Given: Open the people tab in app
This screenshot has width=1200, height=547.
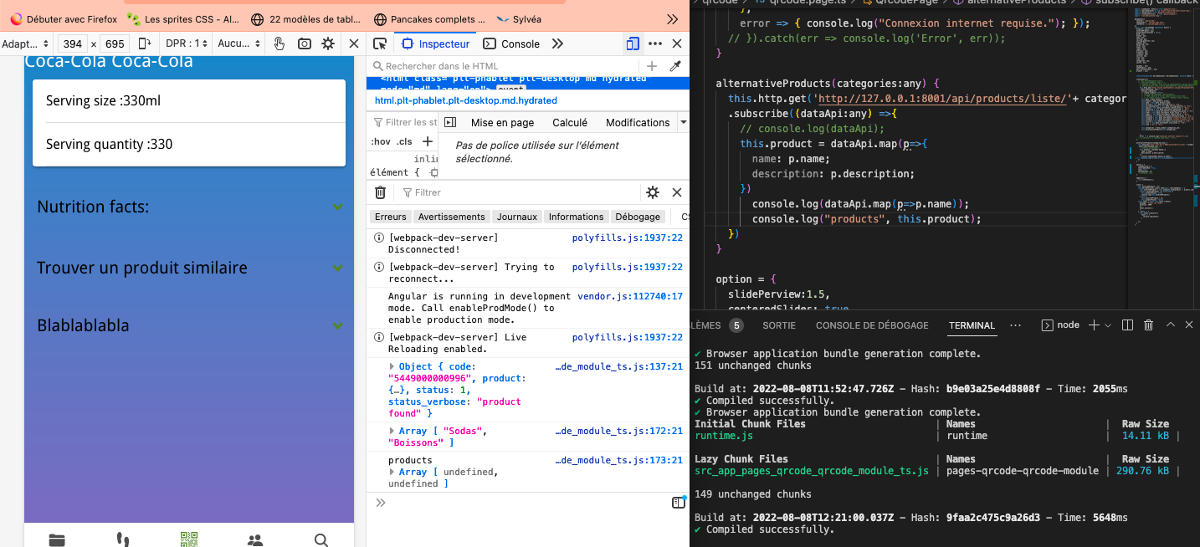Looking at the screenshot, I should coord(255,539).
